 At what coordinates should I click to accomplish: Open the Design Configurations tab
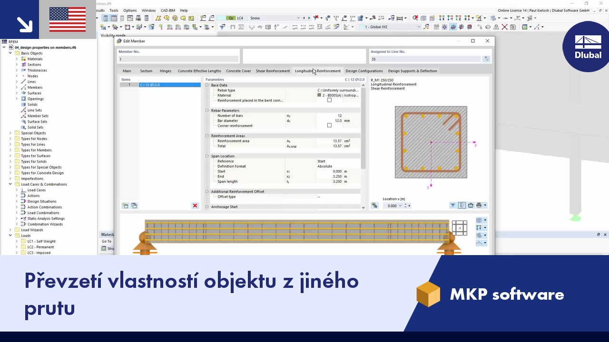(364, 71)
